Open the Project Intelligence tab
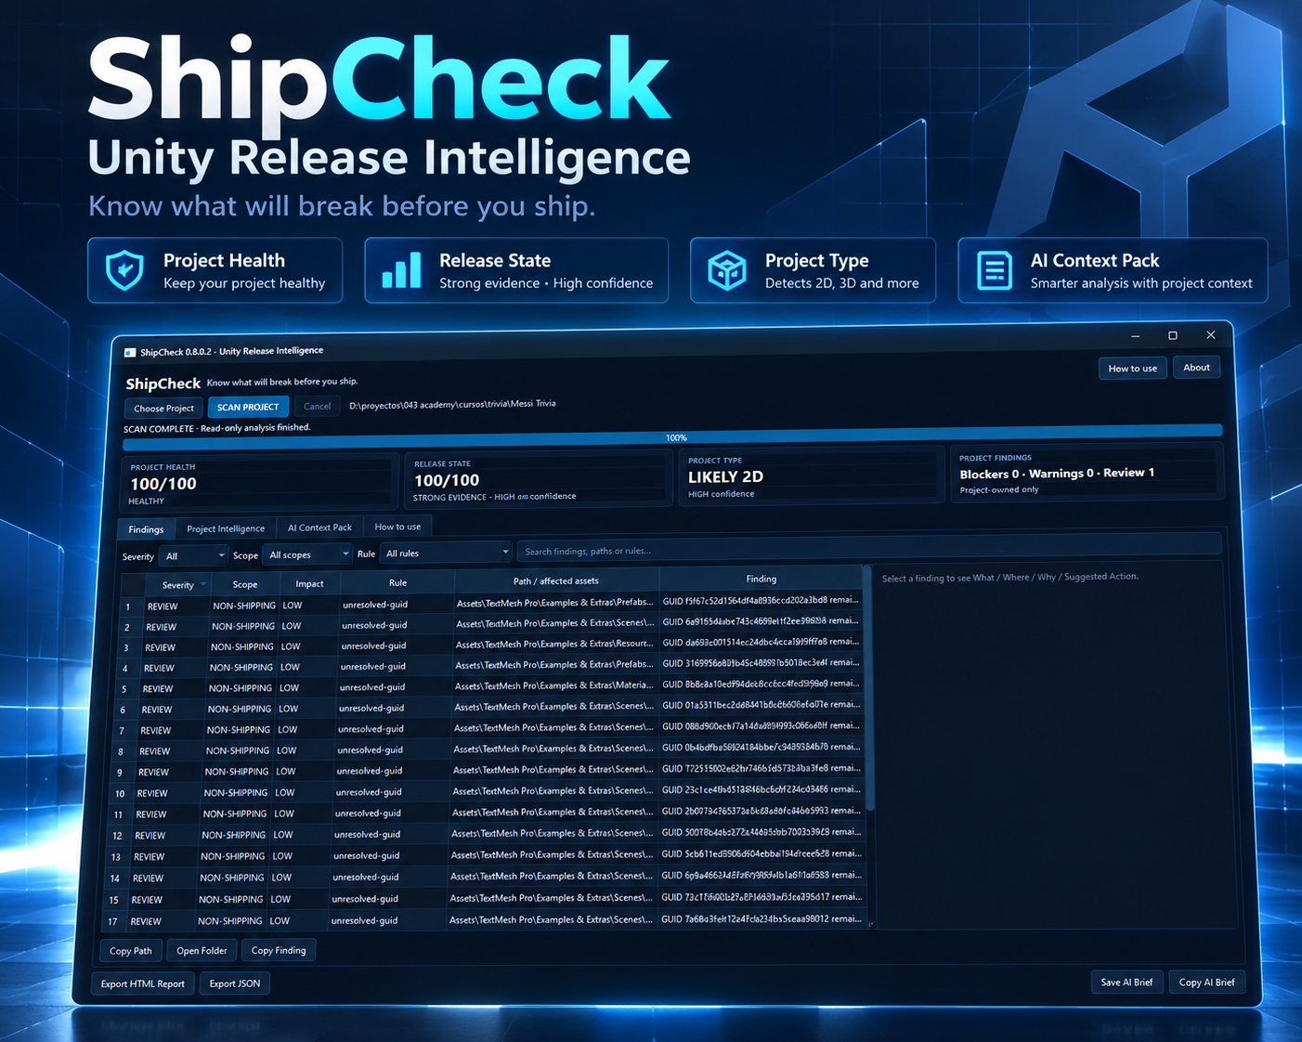This screenshot has width=1302, height=1042. pos(226,528)
